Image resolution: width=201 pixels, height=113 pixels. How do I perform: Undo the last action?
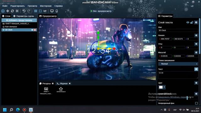click(x=24, y=11)
